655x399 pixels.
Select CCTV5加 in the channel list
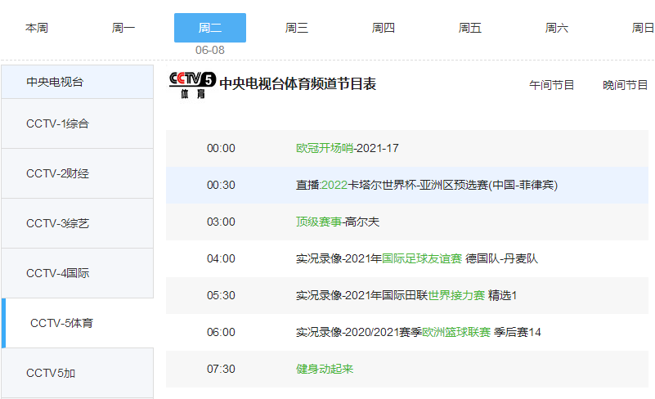(x=78, y=373)
